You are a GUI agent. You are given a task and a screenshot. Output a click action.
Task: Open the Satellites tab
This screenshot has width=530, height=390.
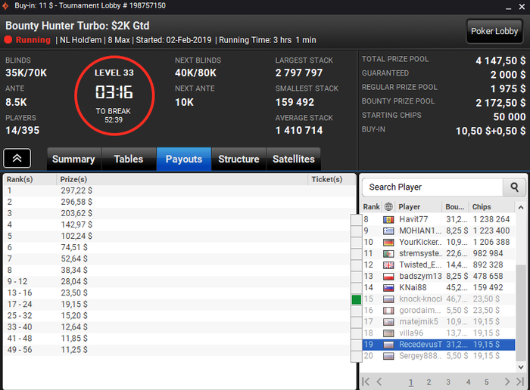click(x=294, y=159)
